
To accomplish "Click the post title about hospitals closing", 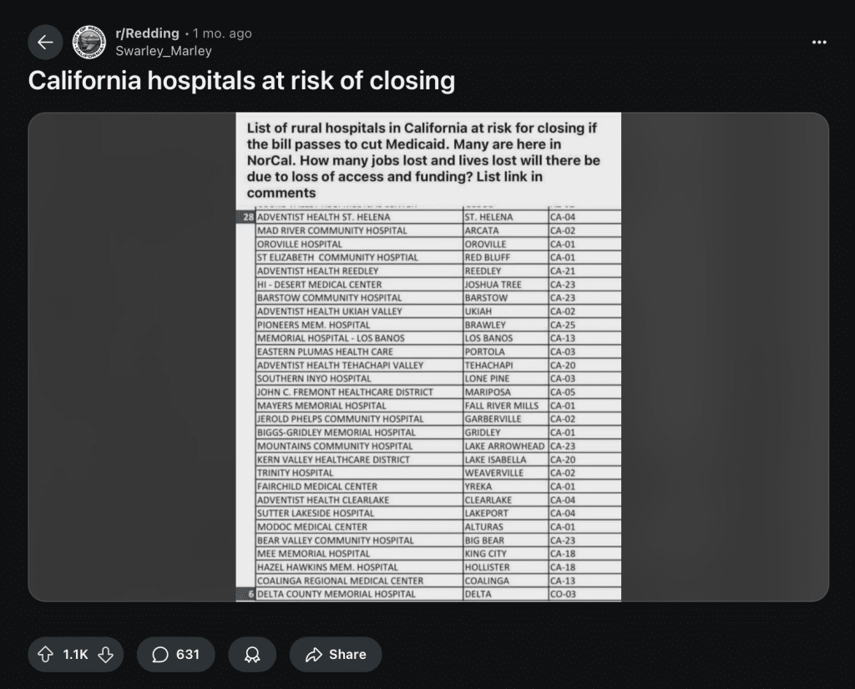I will coord(241,80).
